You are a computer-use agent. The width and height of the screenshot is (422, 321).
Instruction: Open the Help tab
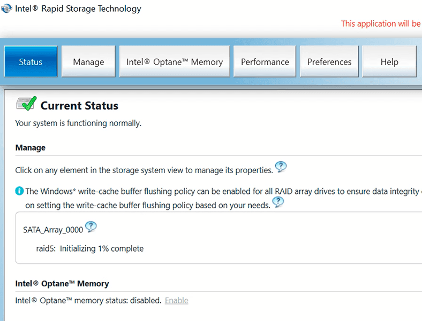pyautogui.click(x=389, y=62)
